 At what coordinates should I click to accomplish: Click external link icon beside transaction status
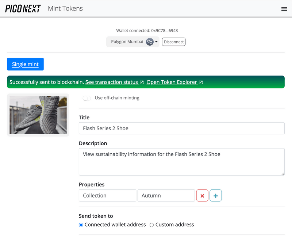pyautogui.click(x=142, y=82)
